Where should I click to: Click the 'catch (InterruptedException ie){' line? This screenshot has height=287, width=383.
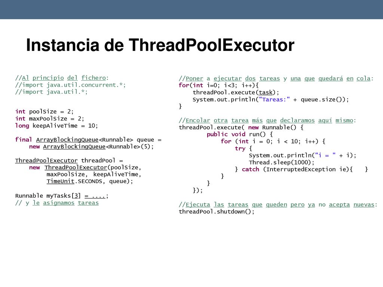[301, 169]
